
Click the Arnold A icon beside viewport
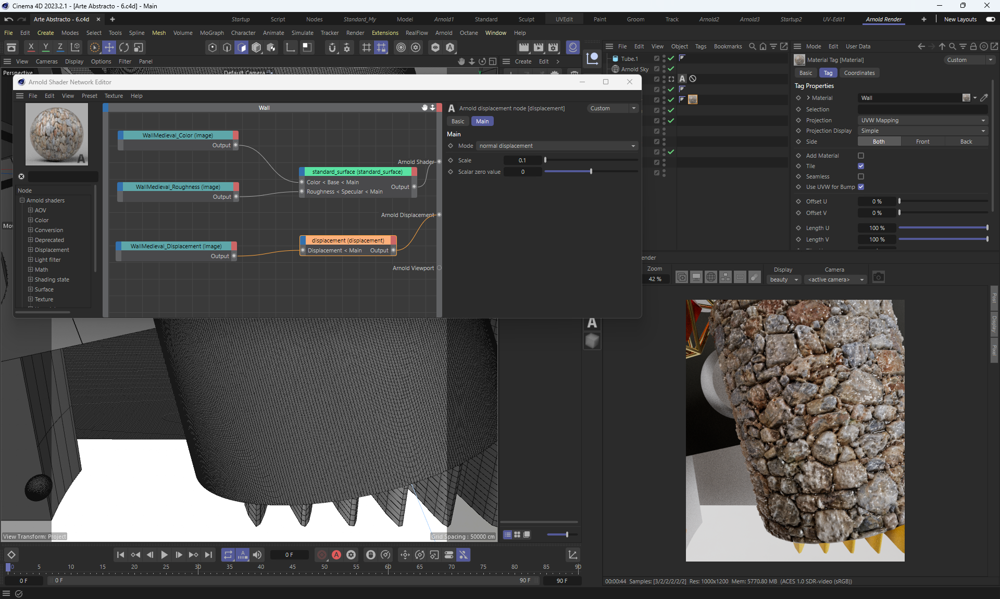592,323
